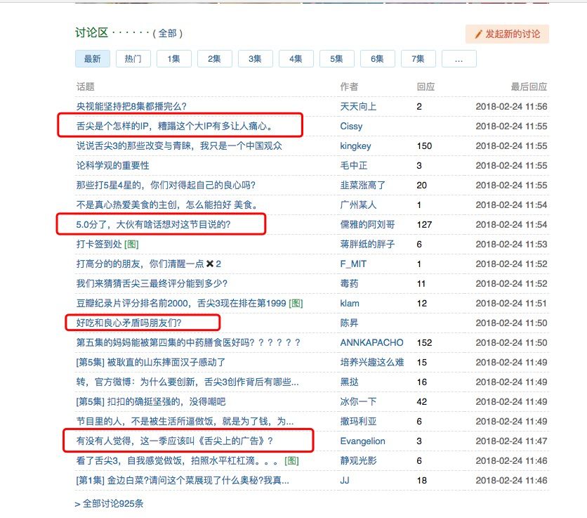Open topic 说说舌尖3的那些改变与青睐
The width and height of the screenshot is (587, 518).
(x=179, y=145)
